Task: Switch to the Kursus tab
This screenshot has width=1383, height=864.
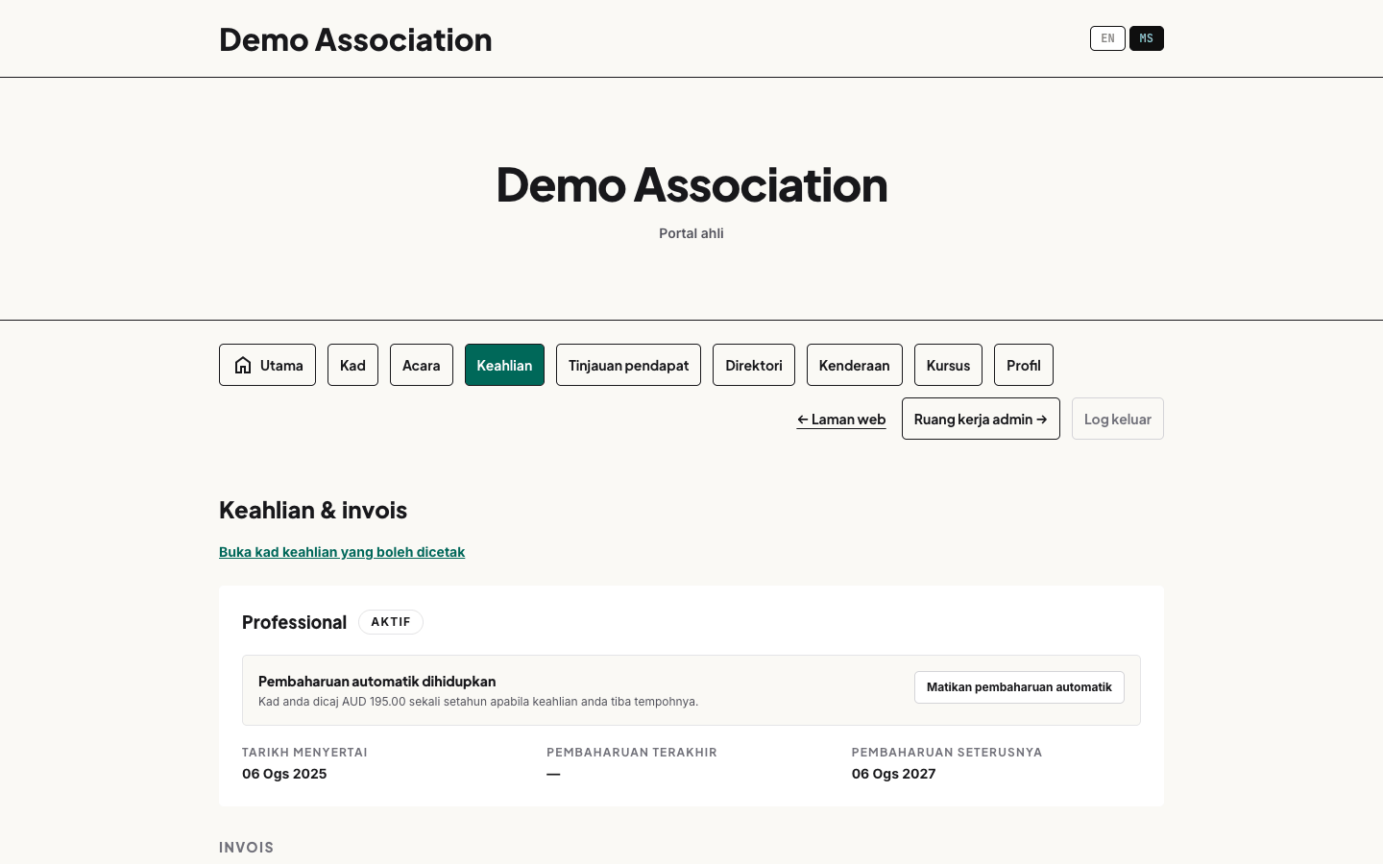Action: [948, 365]
